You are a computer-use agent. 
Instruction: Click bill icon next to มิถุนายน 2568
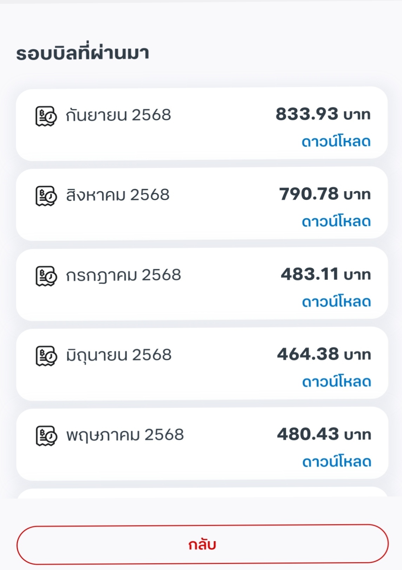click(x=46, y=356)
